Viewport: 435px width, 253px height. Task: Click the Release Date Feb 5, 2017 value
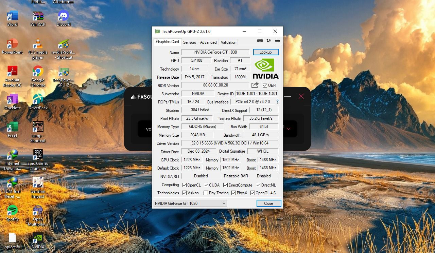coord(194,77)
